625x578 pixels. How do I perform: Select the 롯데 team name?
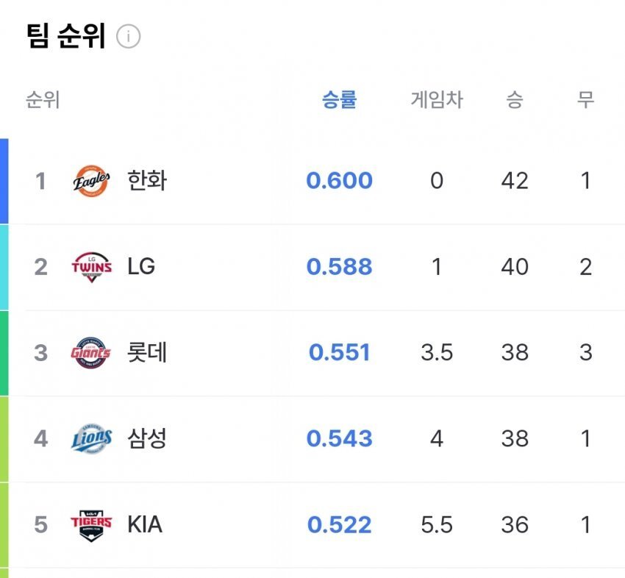146,352
